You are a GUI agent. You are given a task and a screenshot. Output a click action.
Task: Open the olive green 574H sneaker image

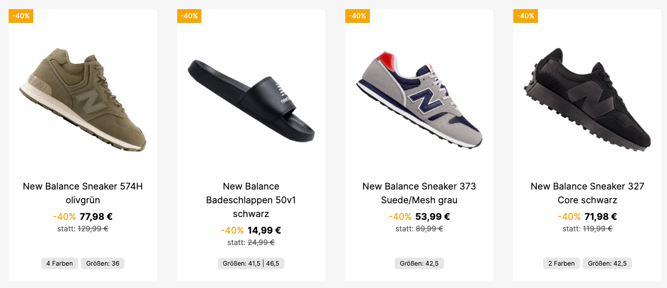83,98
